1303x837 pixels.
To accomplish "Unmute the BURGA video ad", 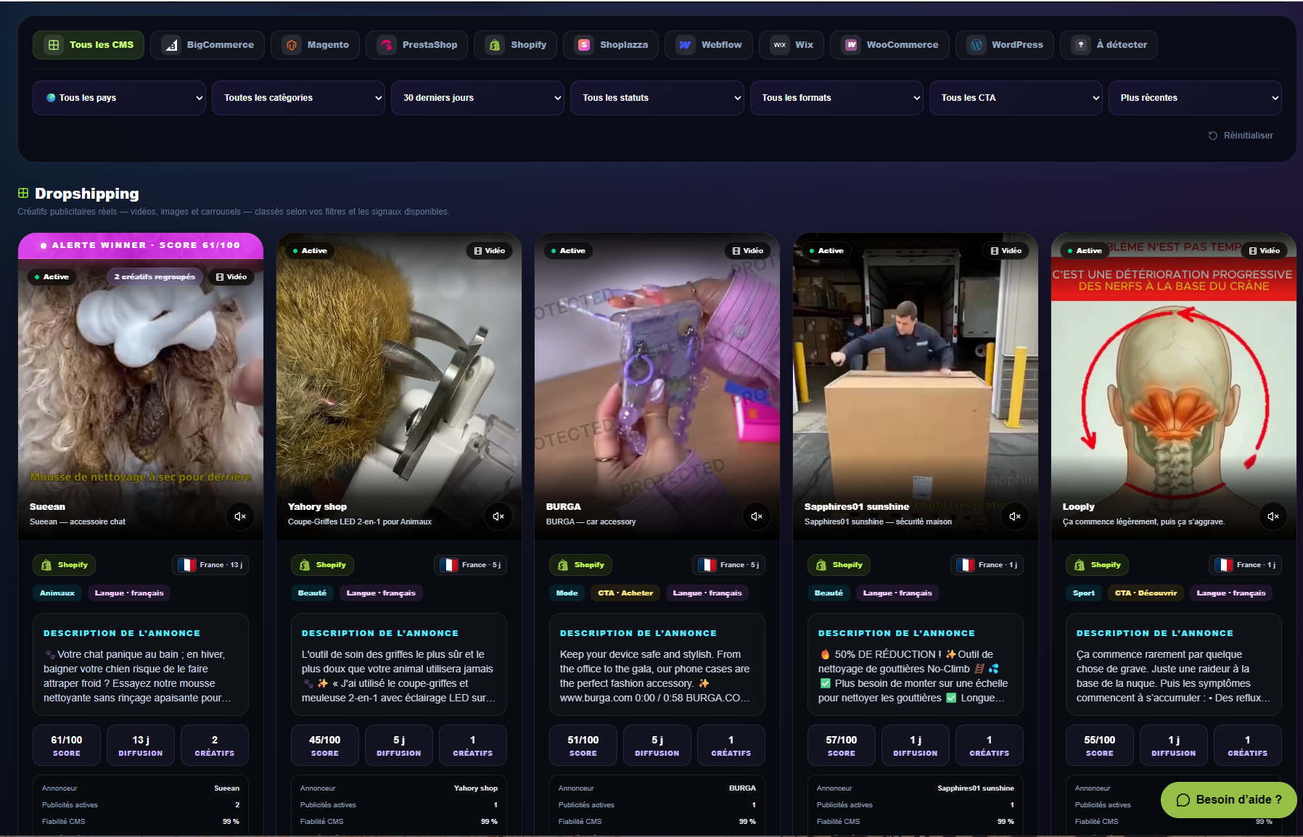I will tap(757, 516).
